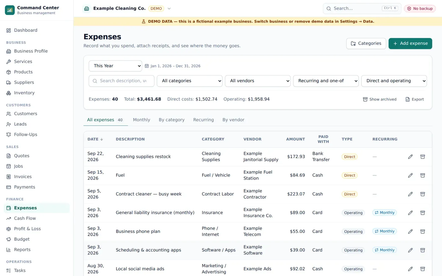
Task: Click the Cash Flow trend icon
Action: point(9,218)
